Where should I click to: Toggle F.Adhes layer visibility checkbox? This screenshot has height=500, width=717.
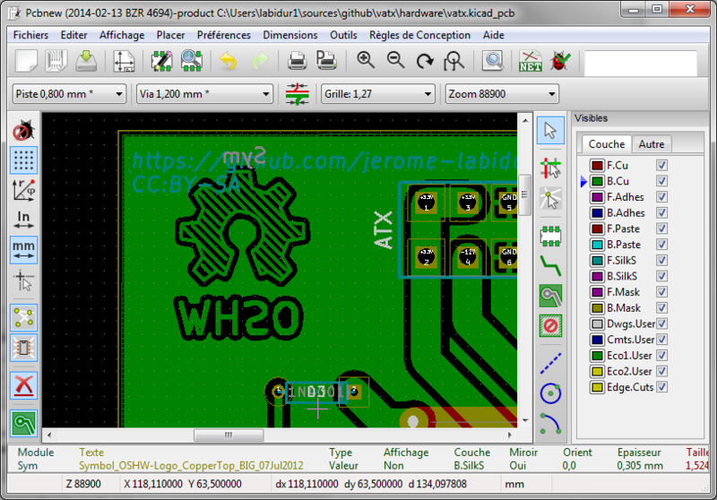click(x=661, y=197)
